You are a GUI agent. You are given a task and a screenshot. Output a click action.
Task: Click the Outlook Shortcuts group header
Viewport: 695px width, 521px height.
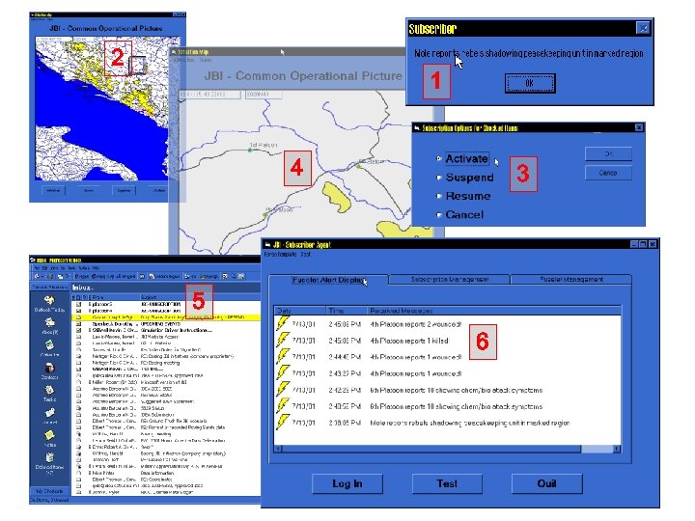[x=49, y=288]
